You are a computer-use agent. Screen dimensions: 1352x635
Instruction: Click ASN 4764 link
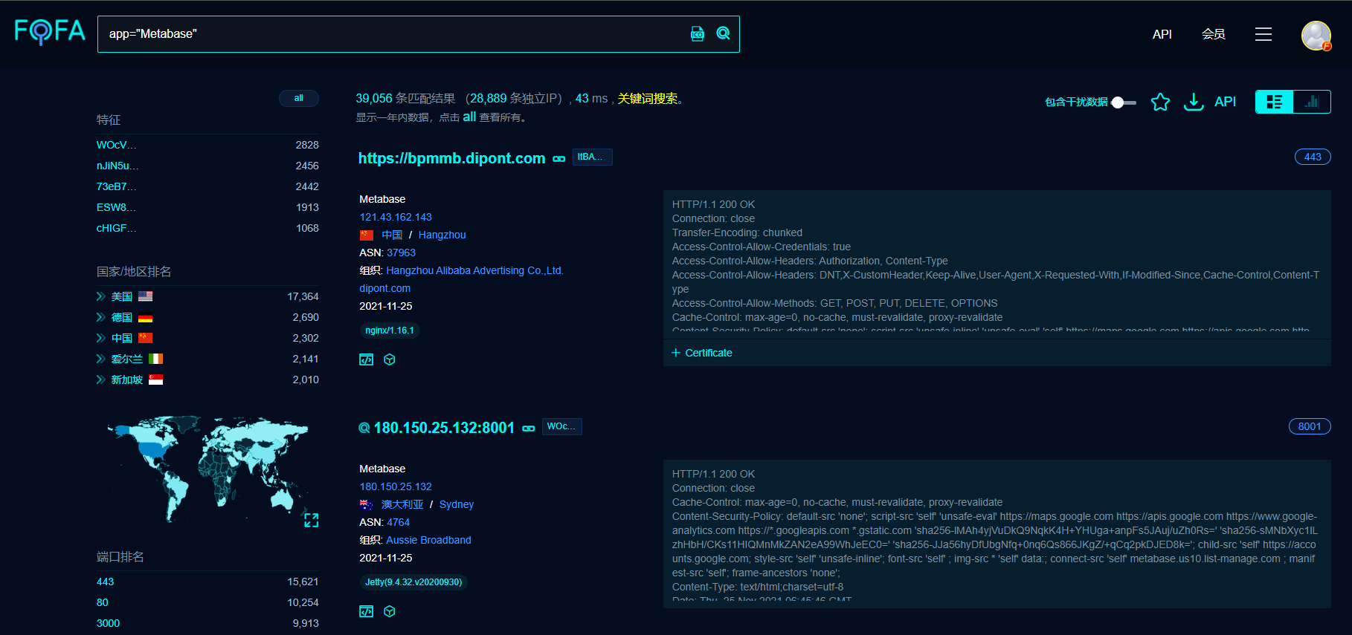pos(398,522)
